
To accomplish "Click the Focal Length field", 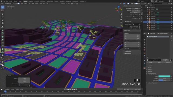I will tap(136, 8).
